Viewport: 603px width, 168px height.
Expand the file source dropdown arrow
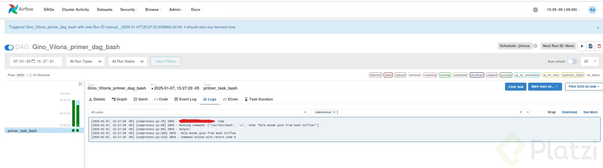528,112
